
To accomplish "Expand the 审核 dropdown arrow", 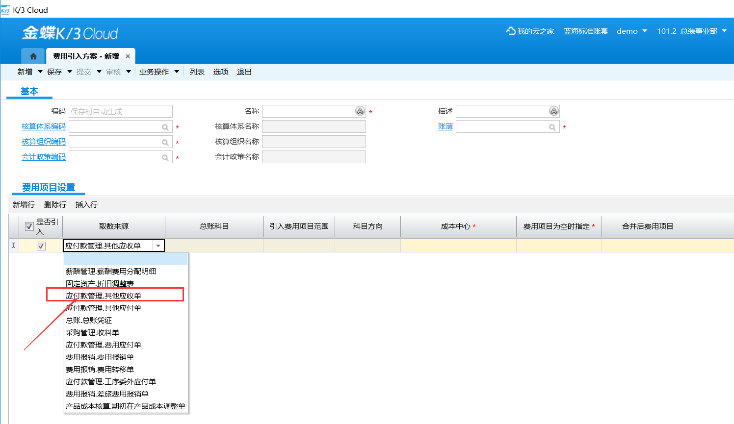I will pos(129,72).
